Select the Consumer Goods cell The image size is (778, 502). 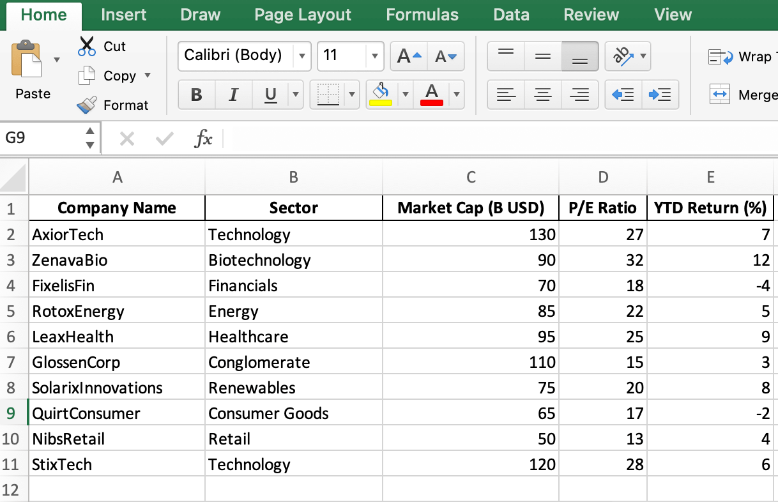(x=294, y=413)
